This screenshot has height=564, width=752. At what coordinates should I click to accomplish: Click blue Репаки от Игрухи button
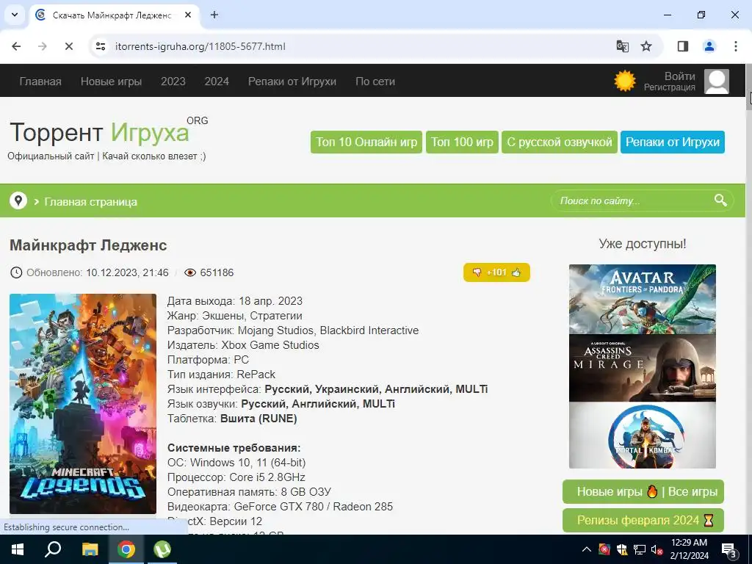673,142
